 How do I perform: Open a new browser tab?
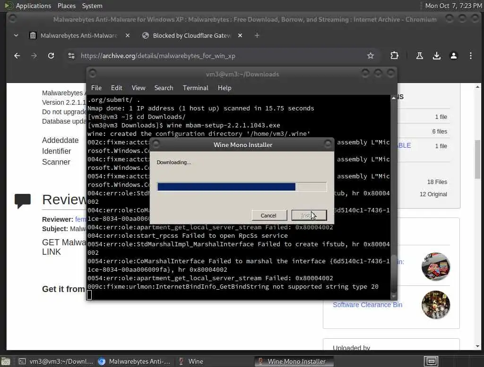click(x=257, y=35)
